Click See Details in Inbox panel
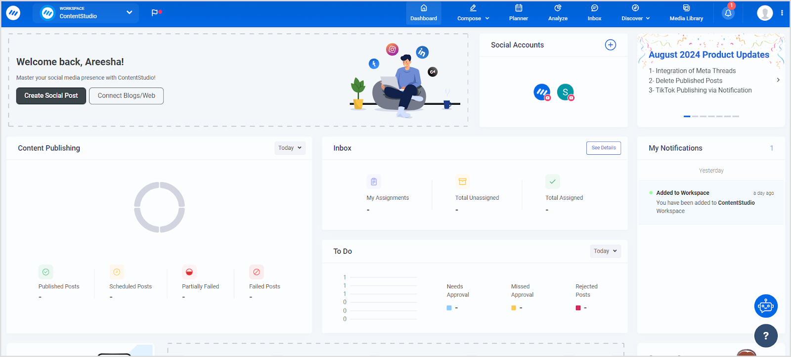Image resolution: width=791 pixels, height=357 pixels. tap(604, 148)
